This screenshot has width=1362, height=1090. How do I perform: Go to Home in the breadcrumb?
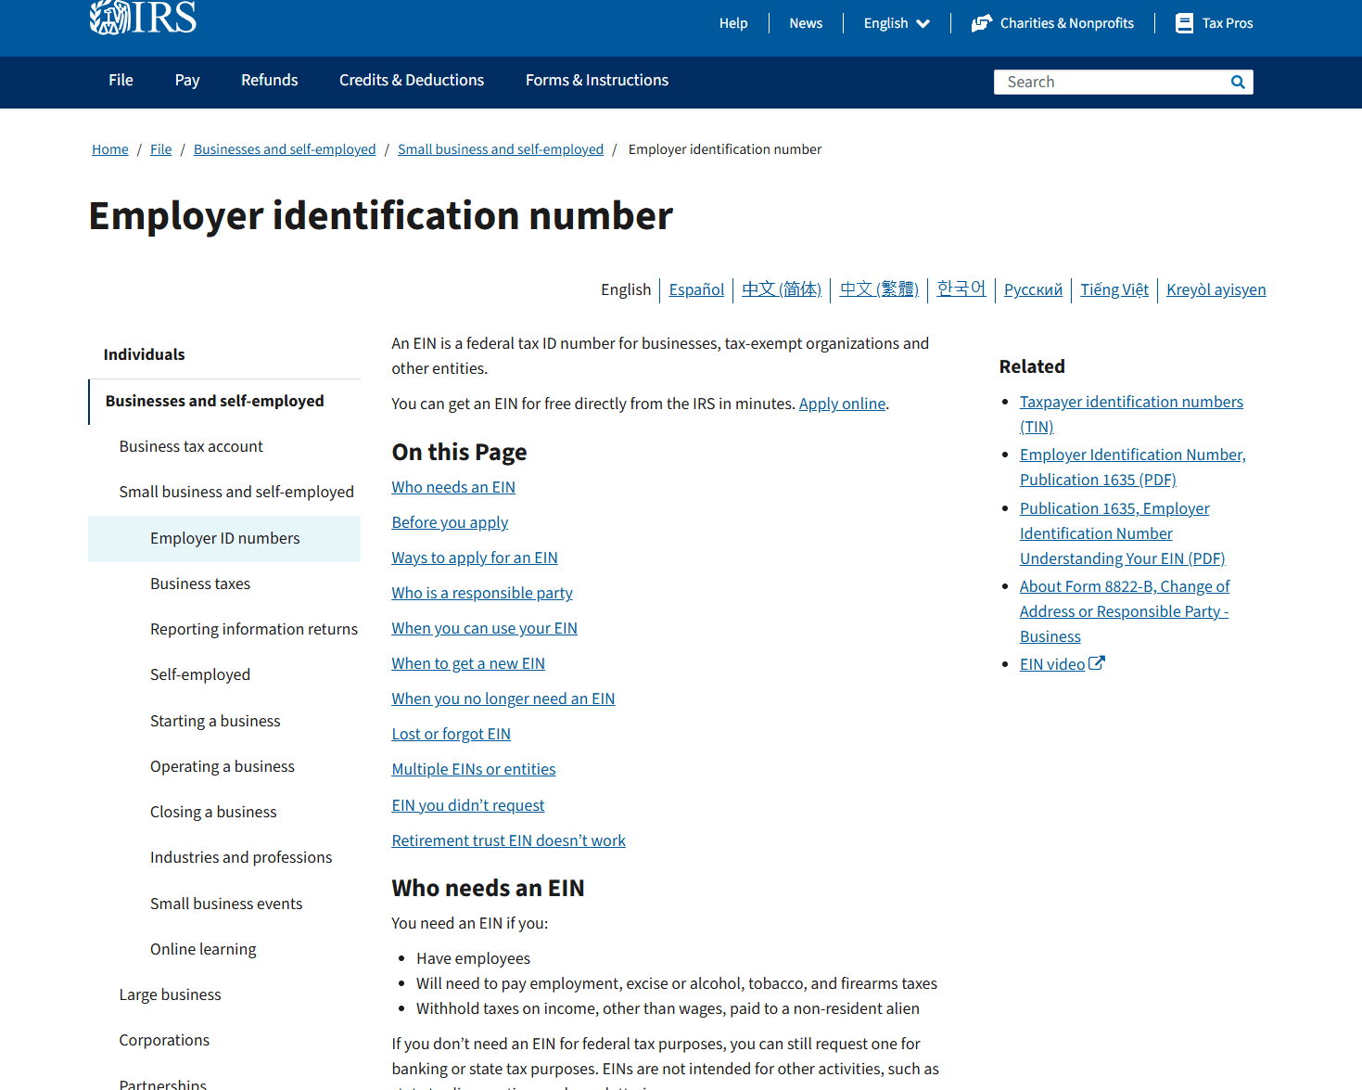pyautogui.click(x=110, y=149)
